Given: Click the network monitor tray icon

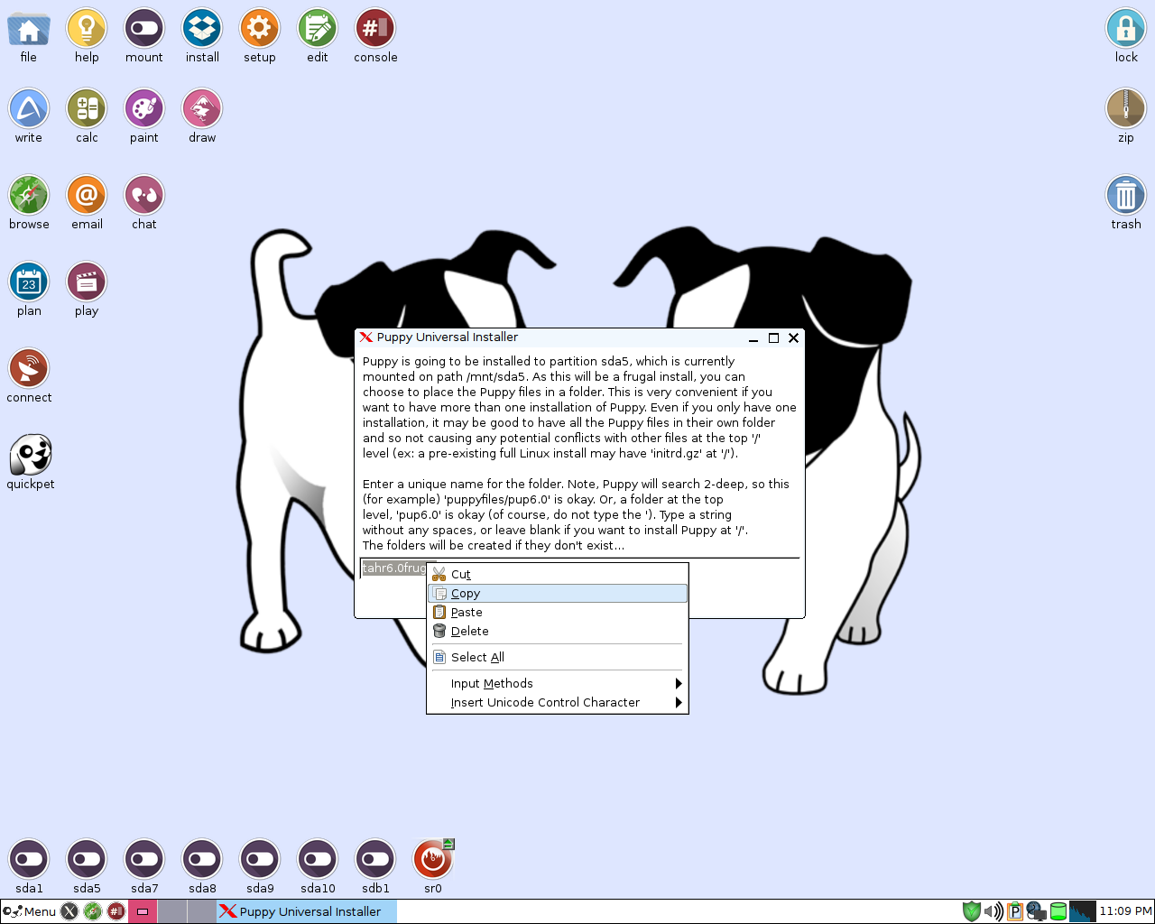Looking at the screenshot, I should [x=1037, y=911].
